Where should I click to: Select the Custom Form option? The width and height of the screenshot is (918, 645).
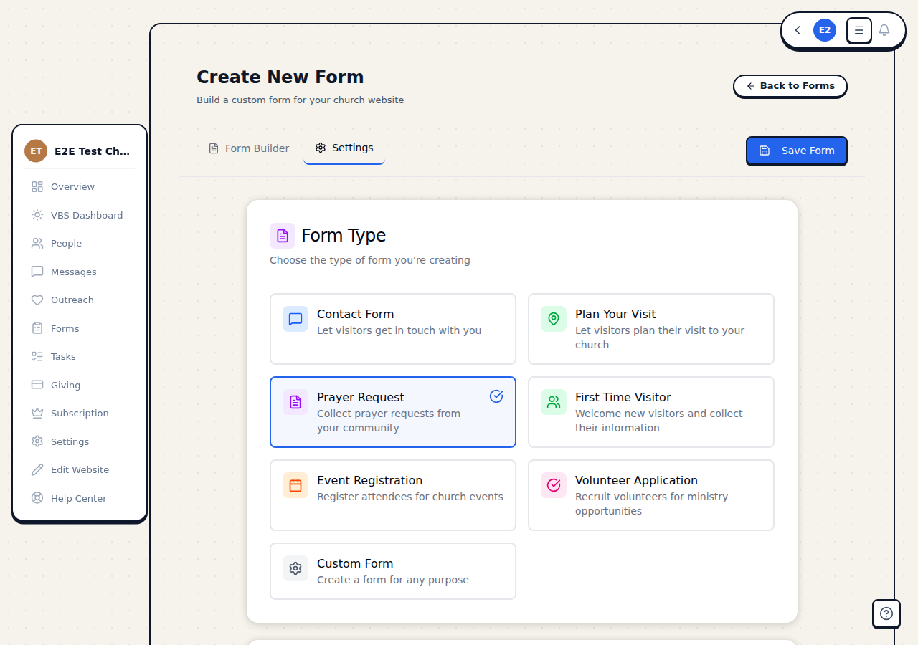pos(393,571)
